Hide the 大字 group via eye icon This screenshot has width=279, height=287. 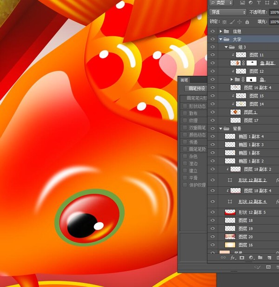pos(213,39)
